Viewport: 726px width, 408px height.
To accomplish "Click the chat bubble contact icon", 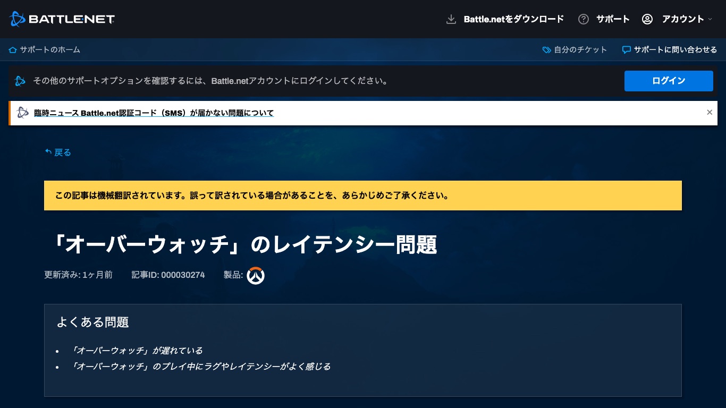I will pyautogui.click(x=627, y=50).
